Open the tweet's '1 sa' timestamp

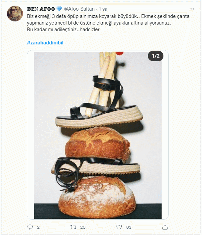click(x=103, y=9)
